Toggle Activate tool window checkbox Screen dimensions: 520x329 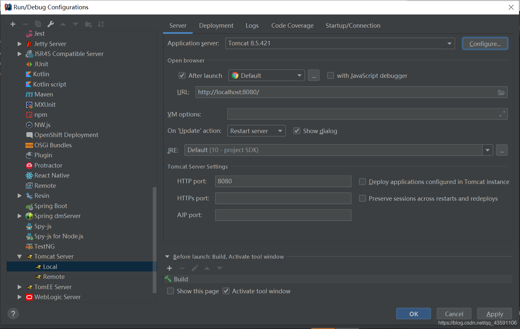pos(226,291)
